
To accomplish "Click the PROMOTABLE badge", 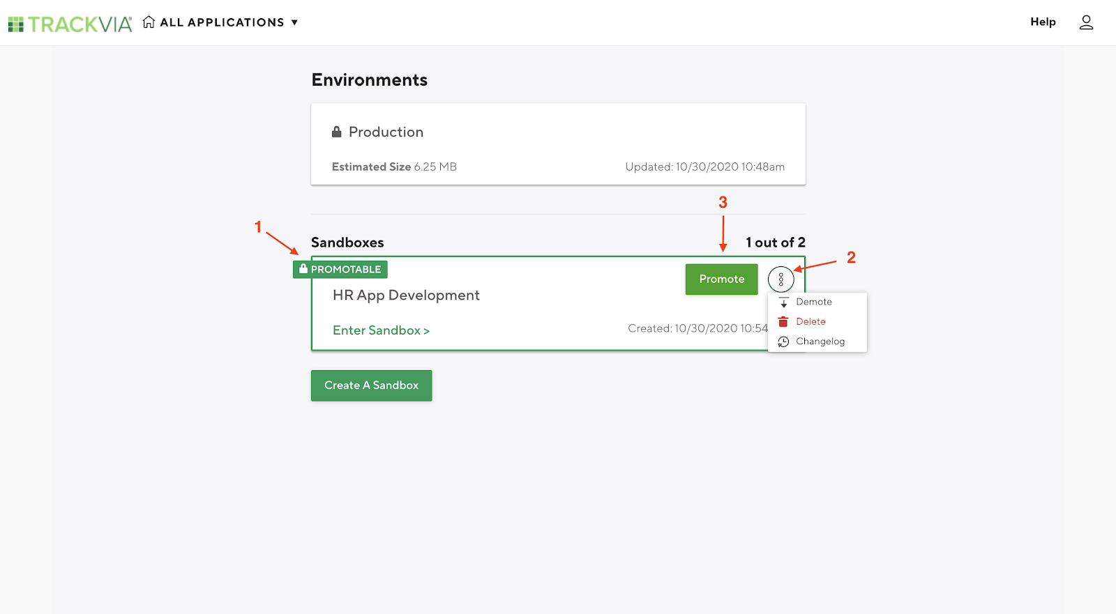I will [340, 269].
